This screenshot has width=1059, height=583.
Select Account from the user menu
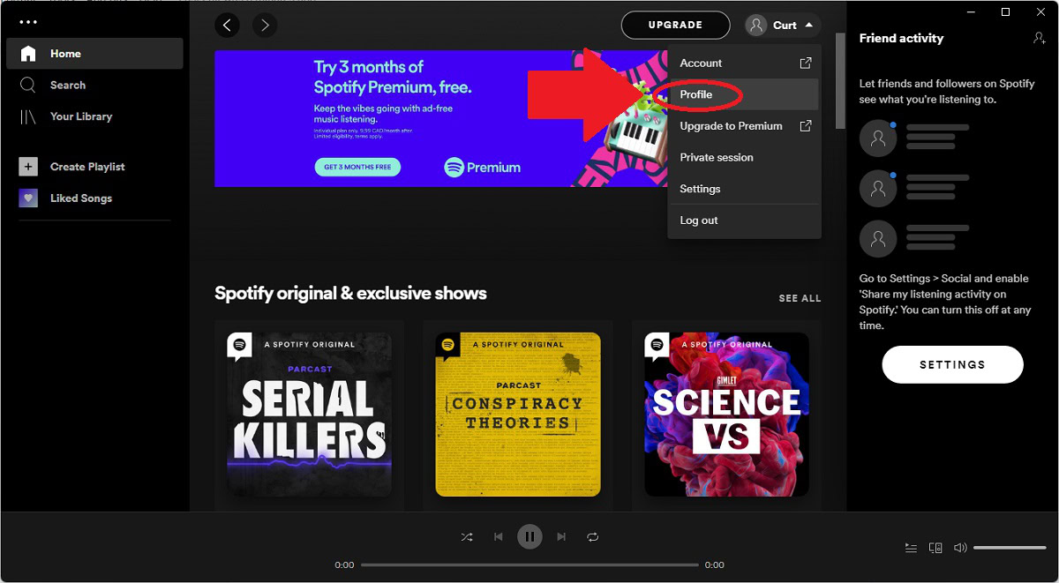(745, 64)
